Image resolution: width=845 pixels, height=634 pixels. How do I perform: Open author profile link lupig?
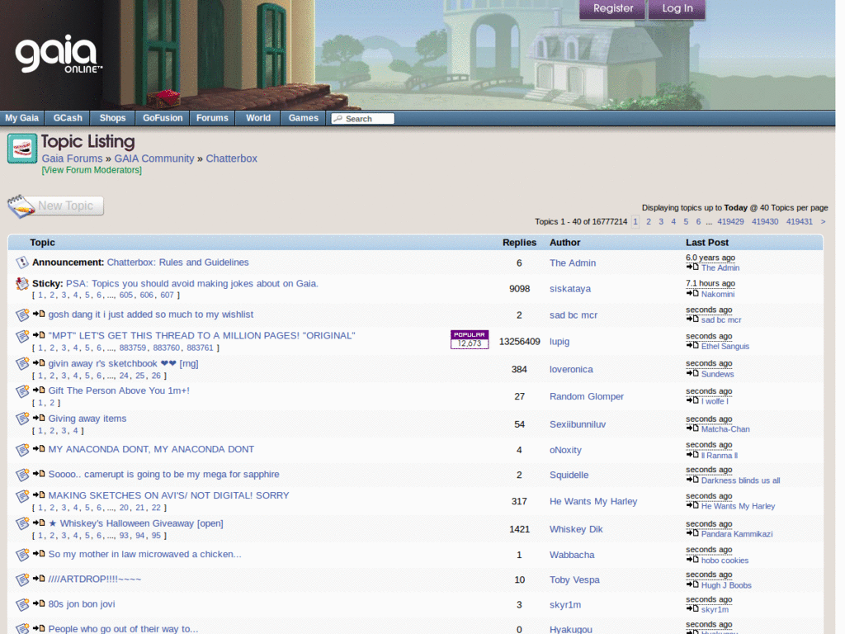pyautogui.click(x=559, y=341)
